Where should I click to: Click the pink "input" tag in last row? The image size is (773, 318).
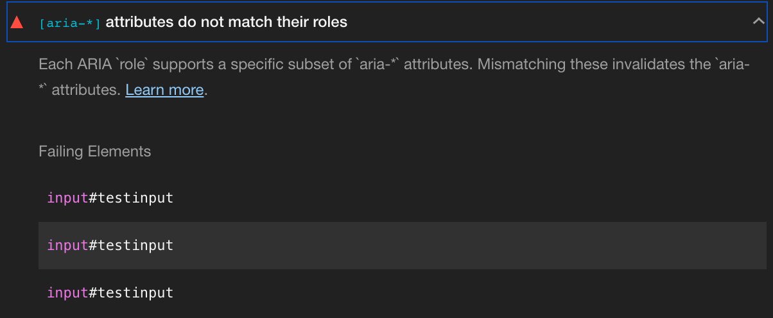[x=67, y=293]
